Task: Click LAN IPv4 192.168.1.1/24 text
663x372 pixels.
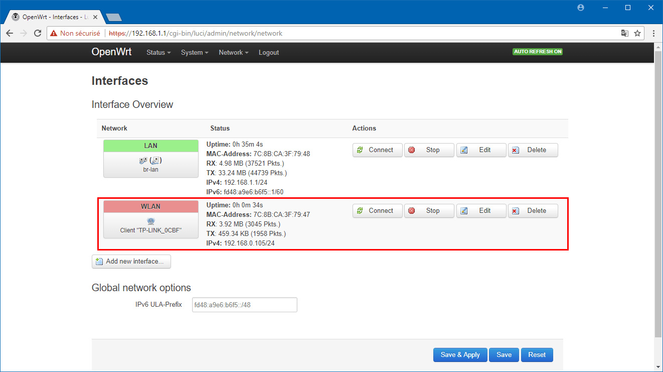Action: (x=237, y=183)
